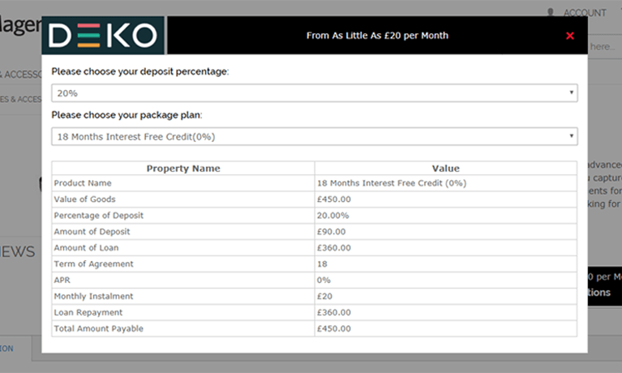The width and height of the screenshot is (622, 373).
Task: Click the Amount of Deposit value £90.00
Action: [331, 232]
